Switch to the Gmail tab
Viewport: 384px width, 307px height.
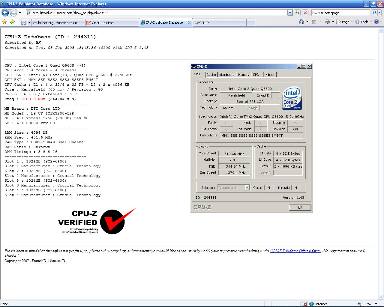112,22
